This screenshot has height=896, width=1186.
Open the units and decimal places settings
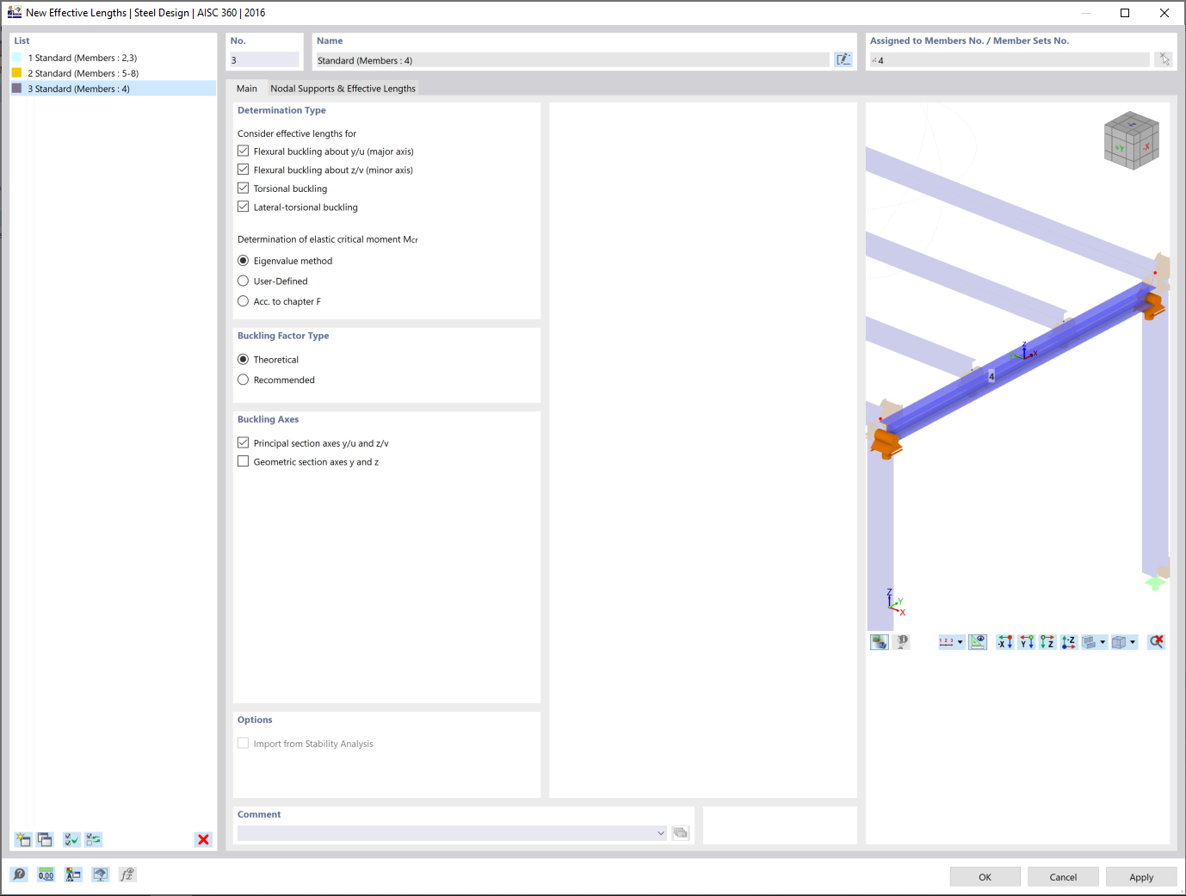46,874
